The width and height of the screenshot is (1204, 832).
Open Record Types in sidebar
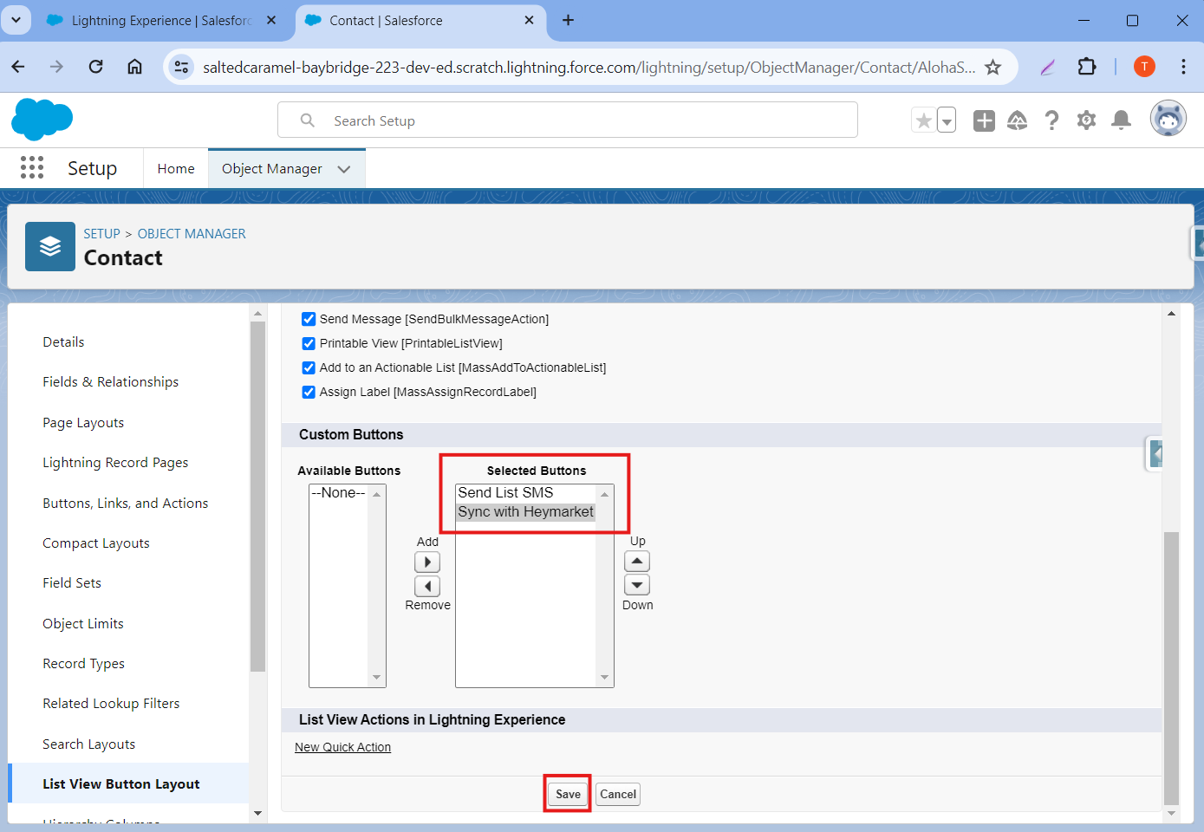click(83, 663)
